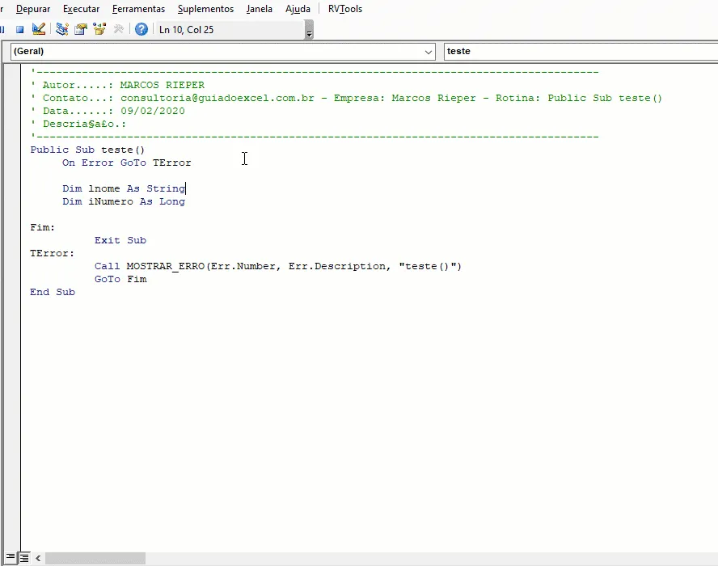Click the Ln 10, Col 25 indicator
This screenshot has height=566, width=718.
tap(186, 30)
